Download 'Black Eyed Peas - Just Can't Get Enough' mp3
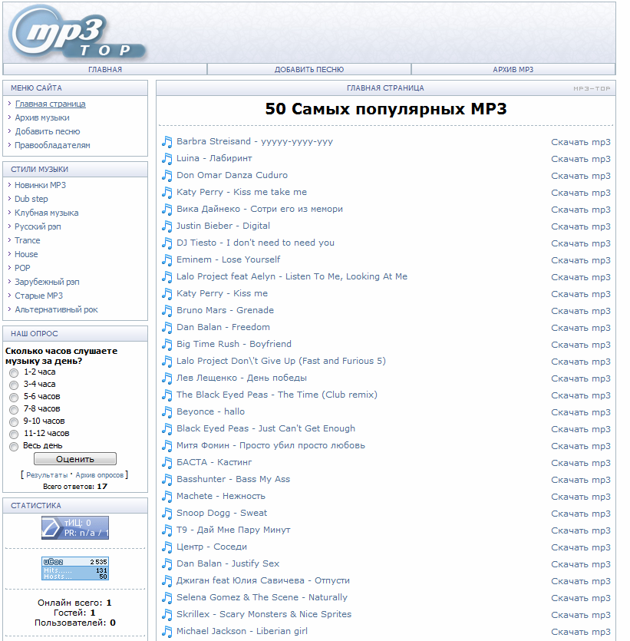The width and height of the screenshot is (630, 641). click(x=581, y=429)
